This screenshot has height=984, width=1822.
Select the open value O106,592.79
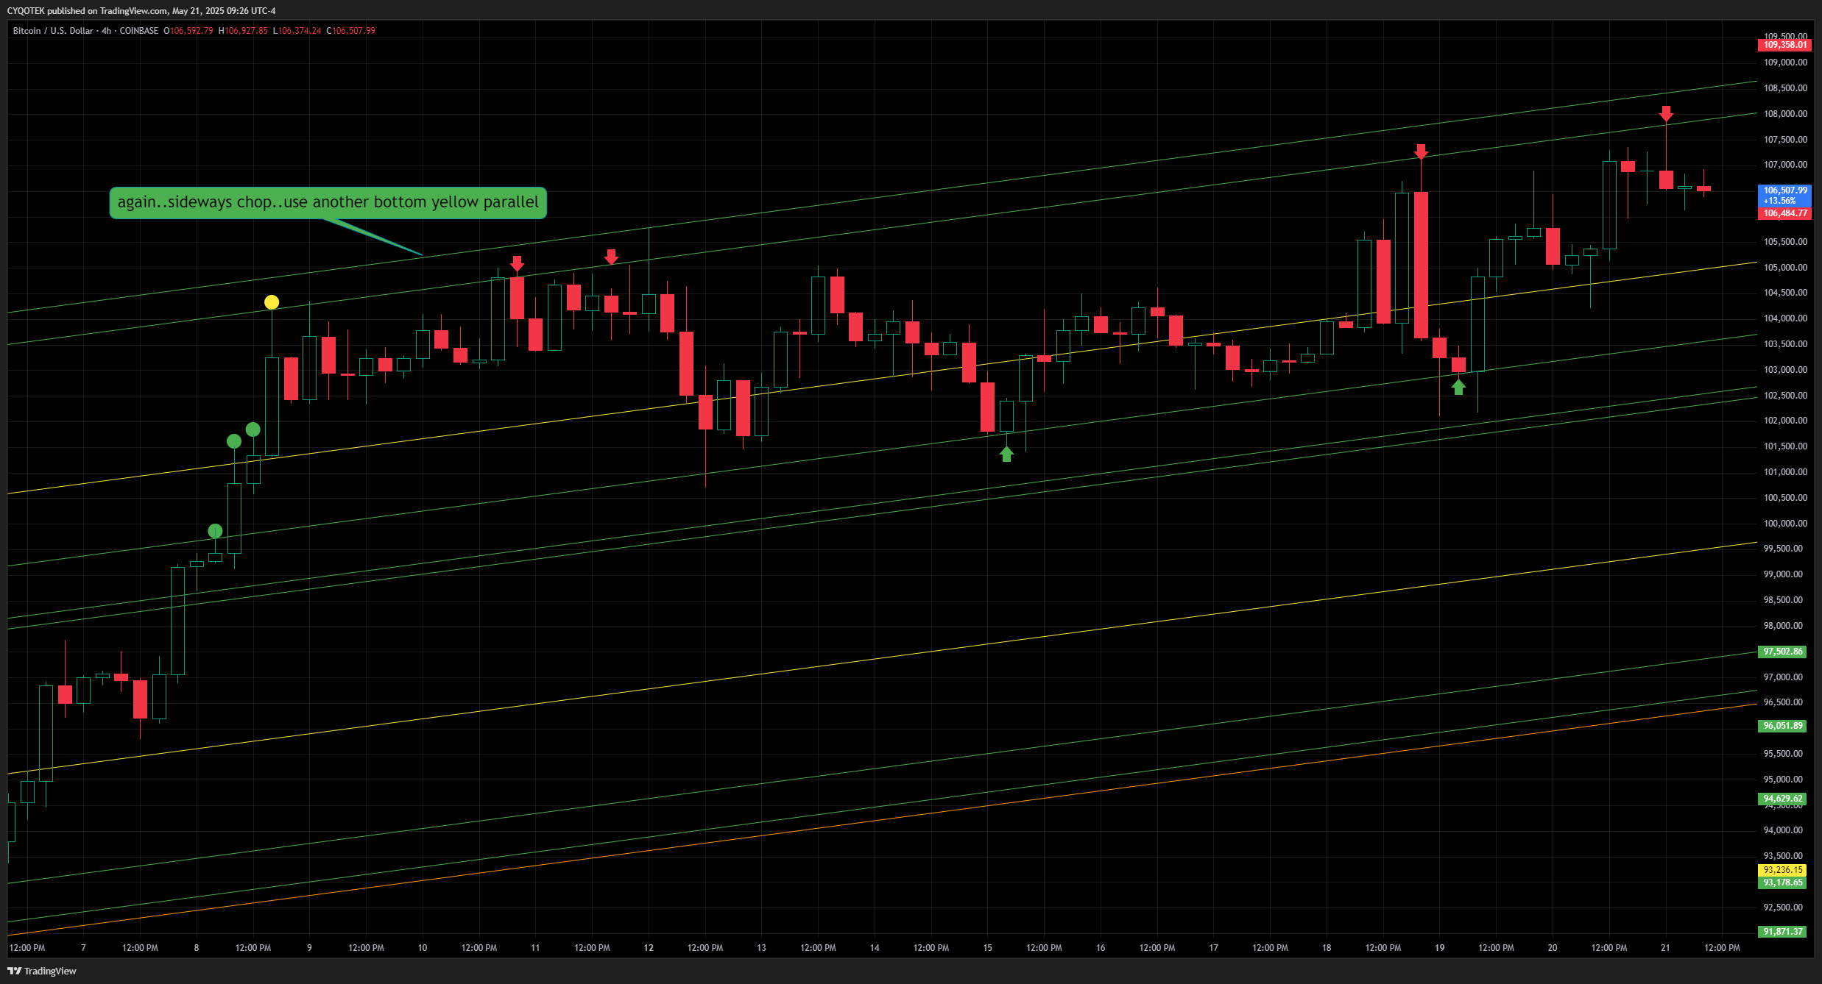(x=188, y=31)
